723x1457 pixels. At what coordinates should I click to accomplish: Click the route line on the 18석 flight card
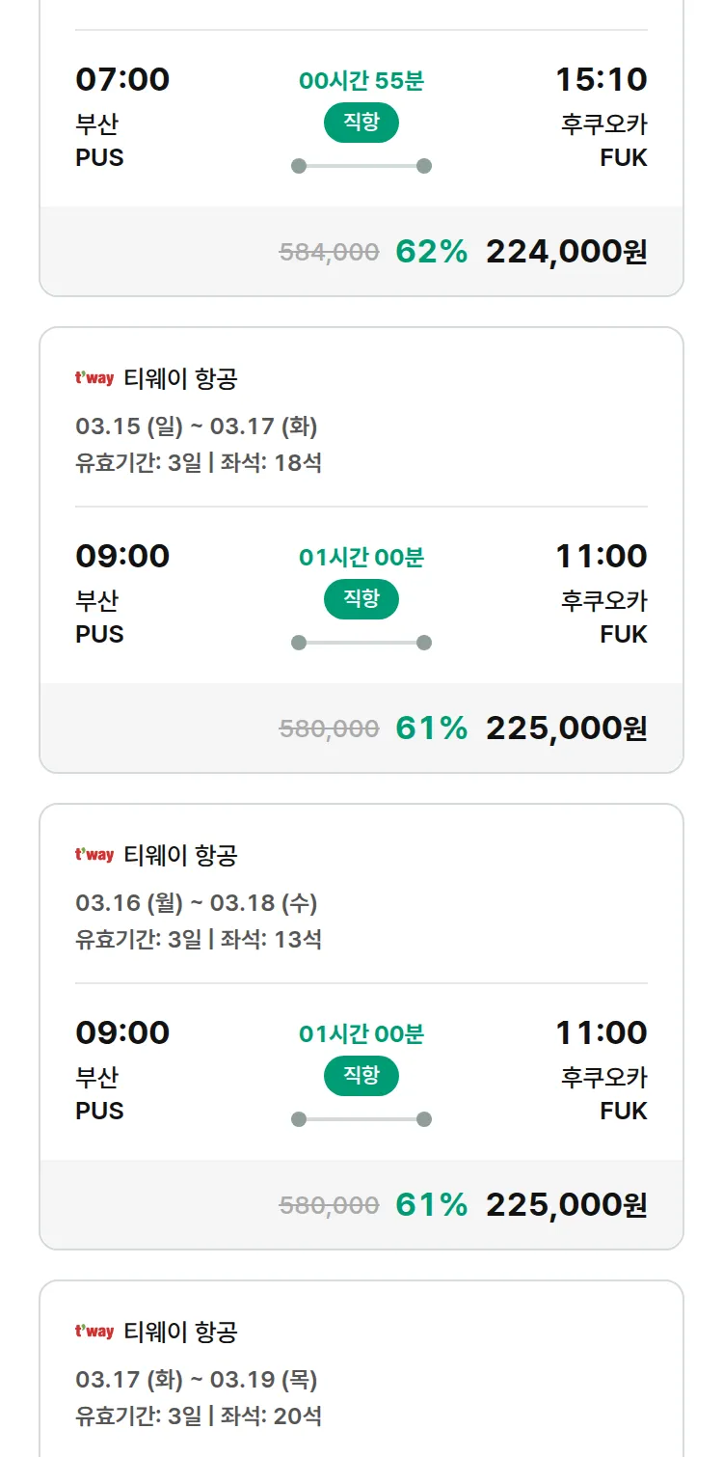pos(361,643)
